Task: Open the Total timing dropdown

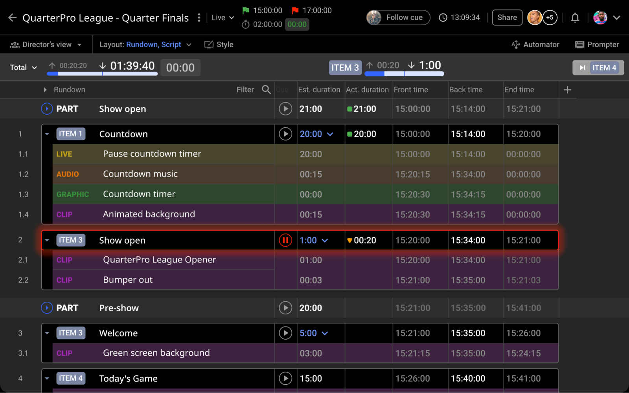Action: [23, 68]
